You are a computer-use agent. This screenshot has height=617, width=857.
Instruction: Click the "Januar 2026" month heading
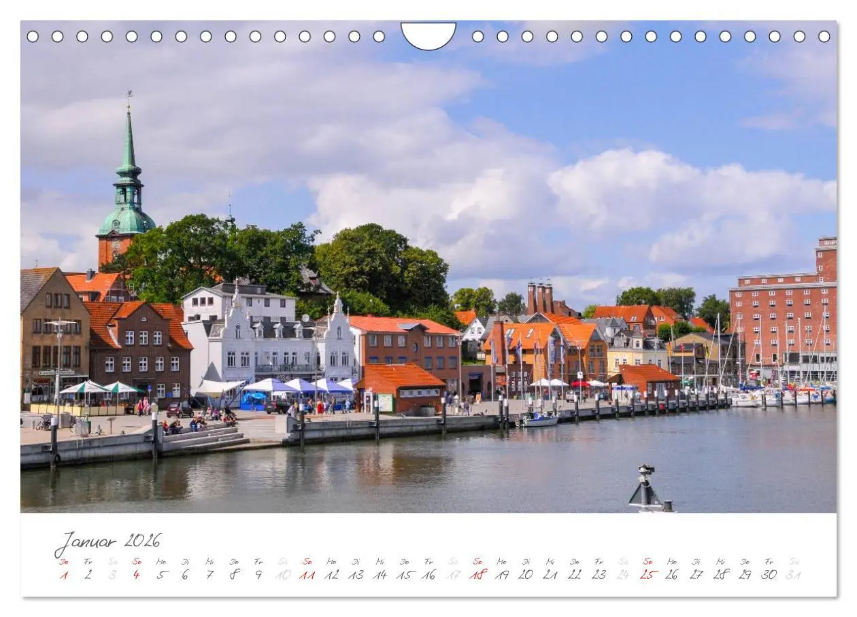pyautogui.click(x=107, y=542)
